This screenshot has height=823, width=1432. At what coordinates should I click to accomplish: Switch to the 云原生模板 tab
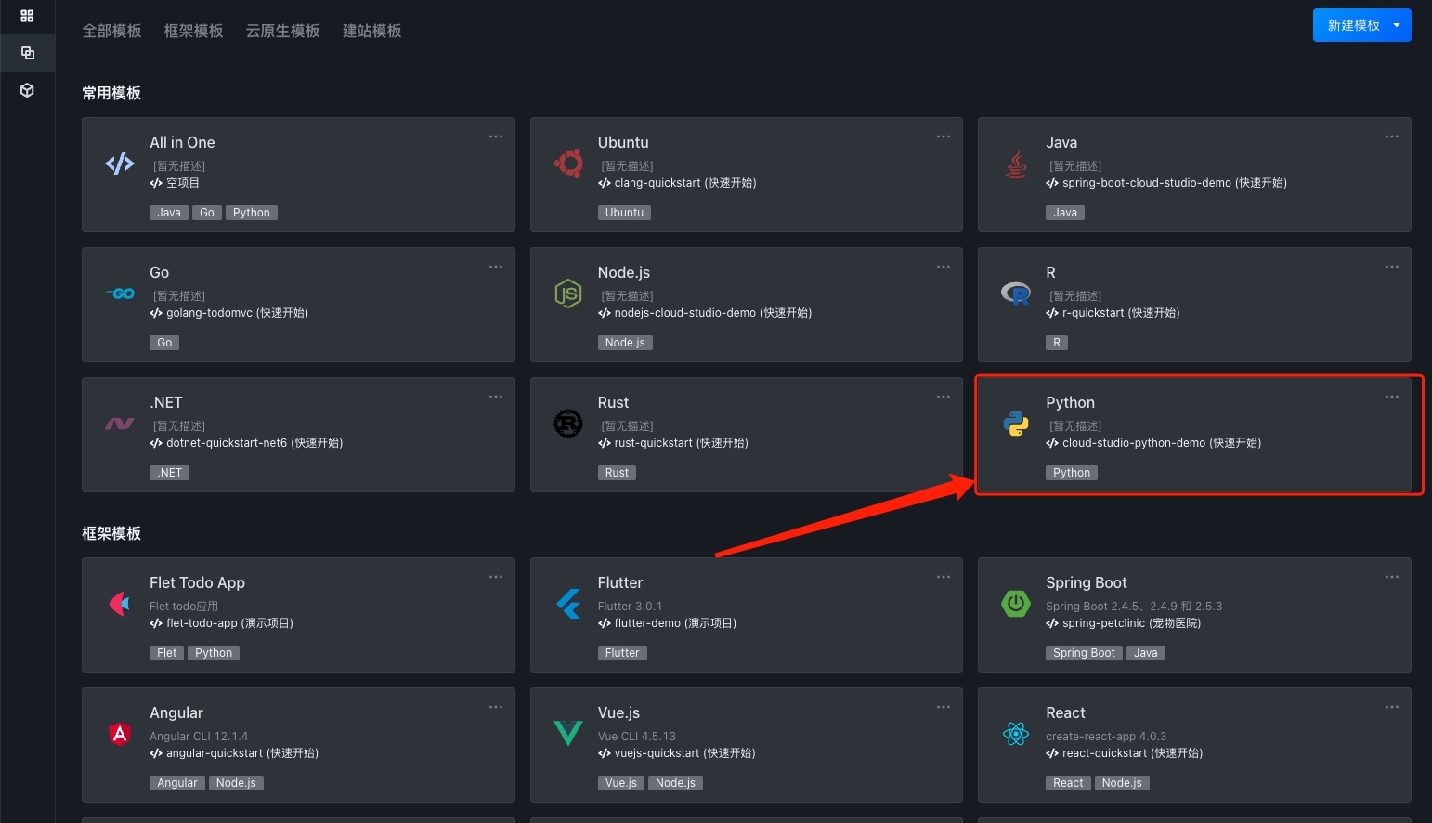282,31
